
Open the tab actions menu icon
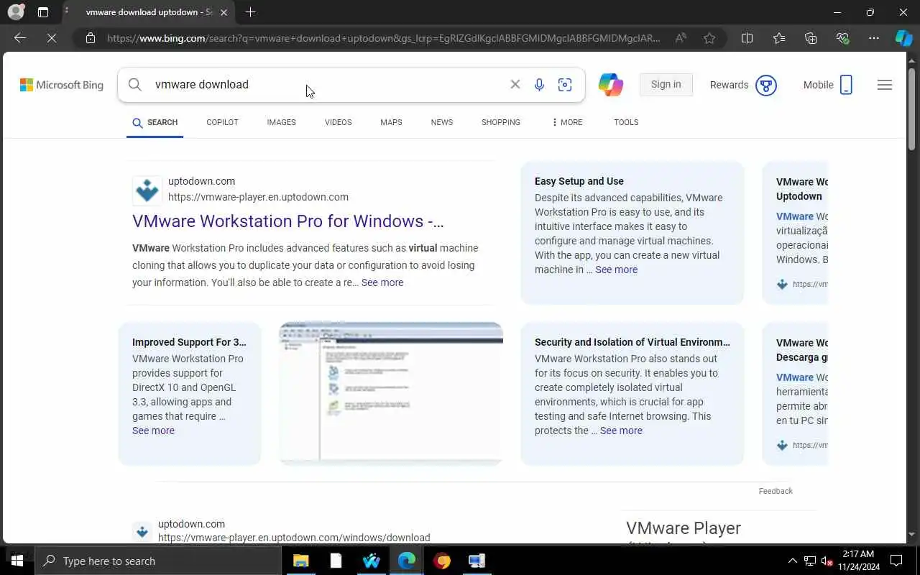point(43,12)
